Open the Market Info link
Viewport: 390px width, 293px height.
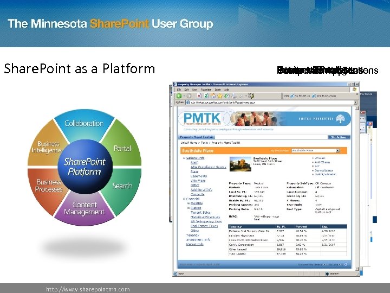[195, 244]
